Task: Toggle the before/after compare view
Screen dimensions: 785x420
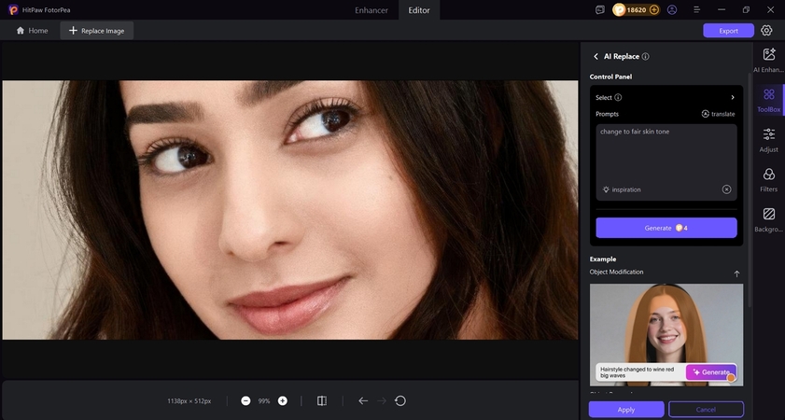Action: point(321,400)
